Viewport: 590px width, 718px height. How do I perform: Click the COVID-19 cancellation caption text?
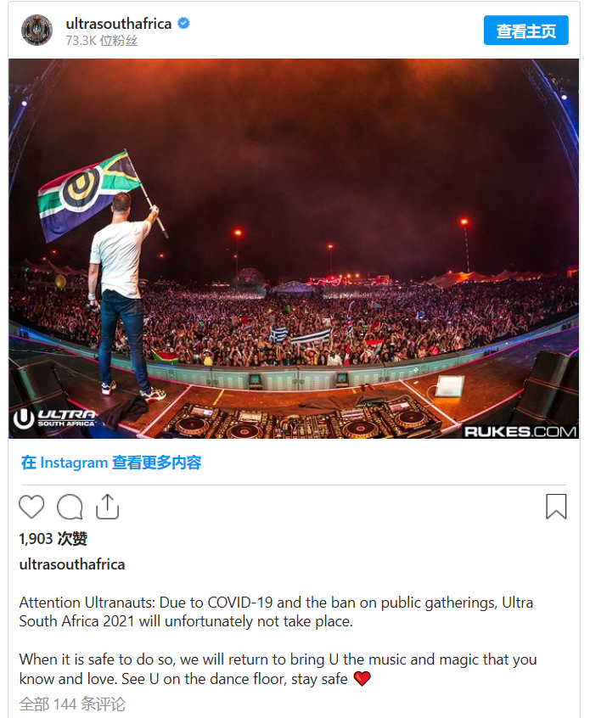click(x=276, y=612)
